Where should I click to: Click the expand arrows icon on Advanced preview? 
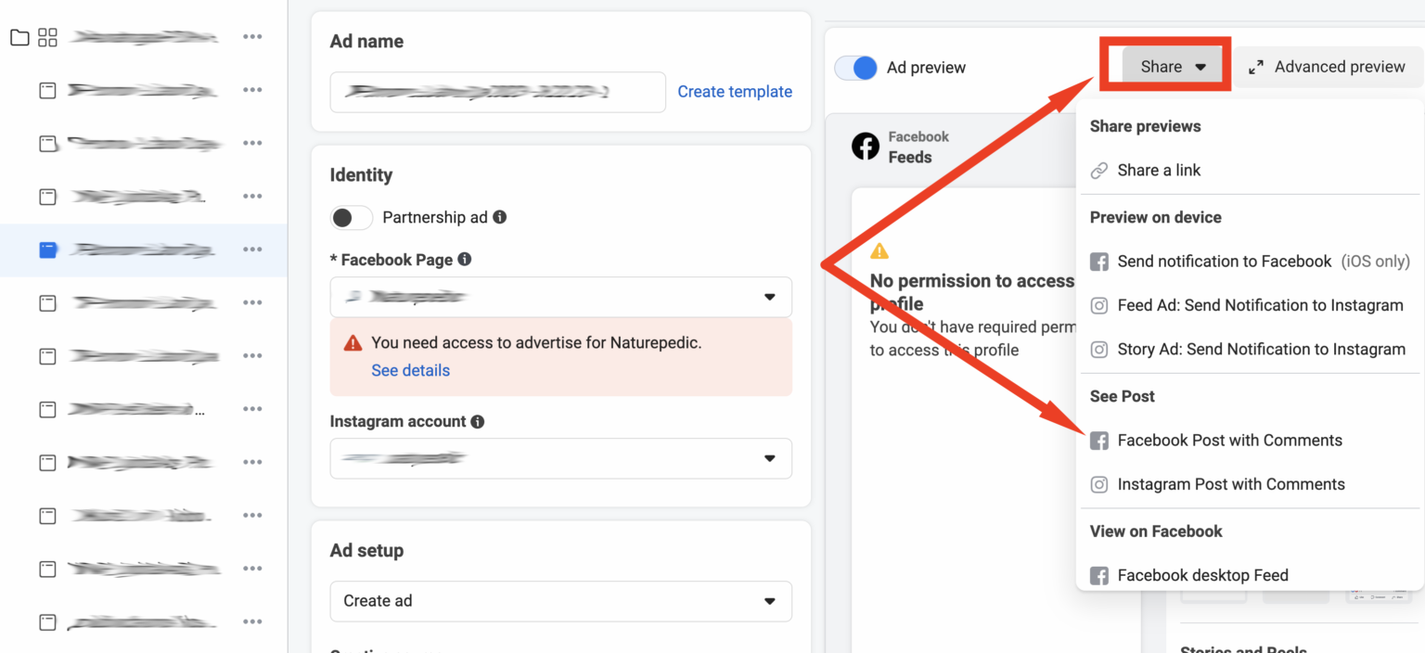[1255, 67]
